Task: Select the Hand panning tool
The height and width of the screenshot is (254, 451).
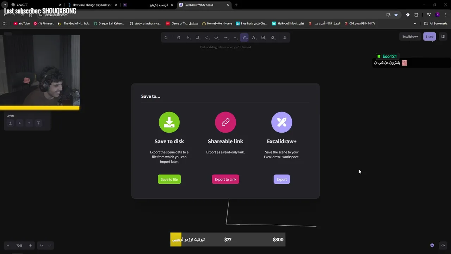Action: point(179,37)
